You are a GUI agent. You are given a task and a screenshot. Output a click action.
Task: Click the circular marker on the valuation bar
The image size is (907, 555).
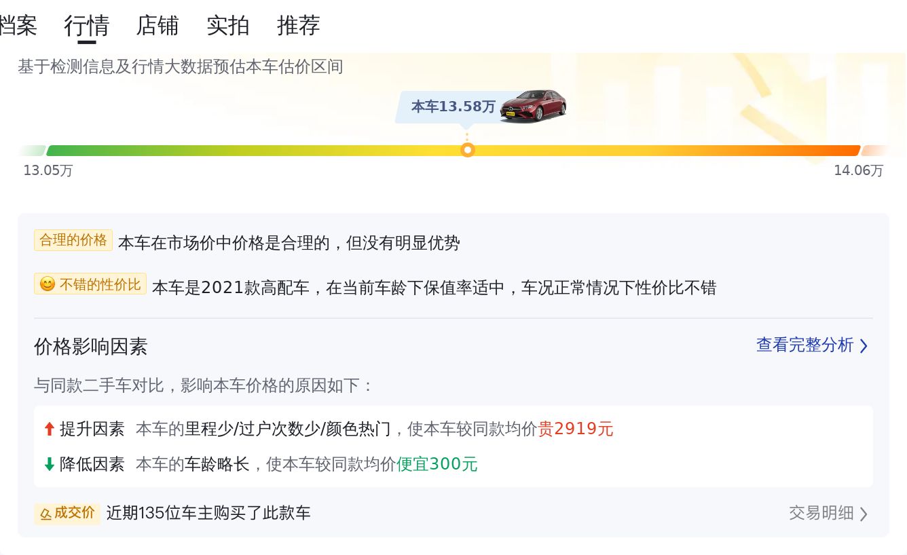(467, 150)
